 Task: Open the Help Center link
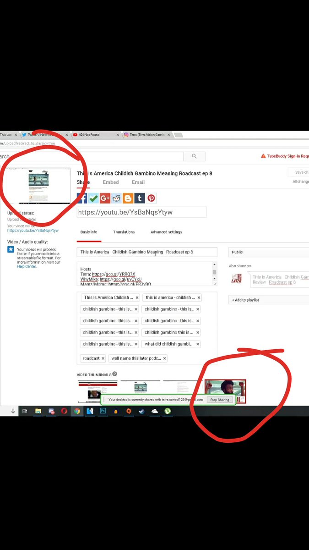coord(27,266)
